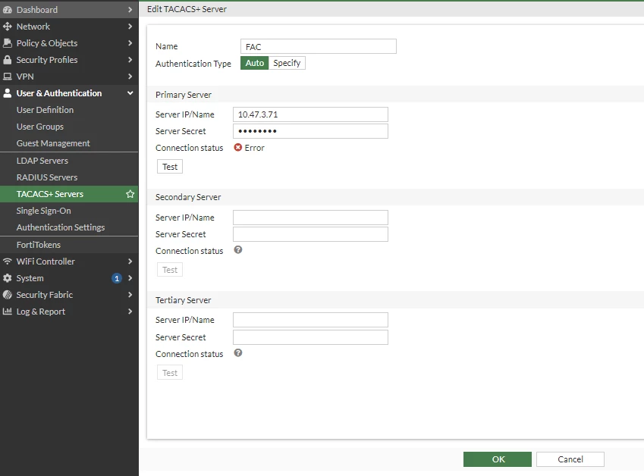Image resolution: width=644 pixels, height=476 pixels.
Task: Click the Error connection status text
Action: pyautogui.click(x=255, y=148)
